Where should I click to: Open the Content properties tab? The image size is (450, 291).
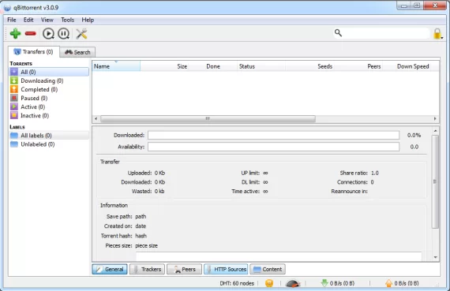[x=268, y=269]
